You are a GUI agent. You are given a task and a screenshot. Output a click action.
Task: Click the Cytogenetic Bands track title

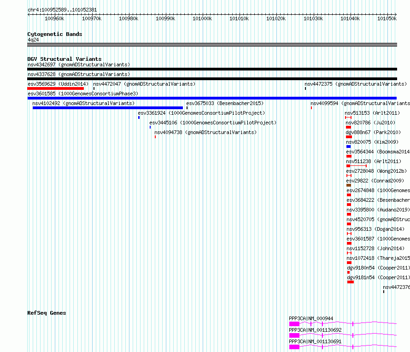click(55, 34)
